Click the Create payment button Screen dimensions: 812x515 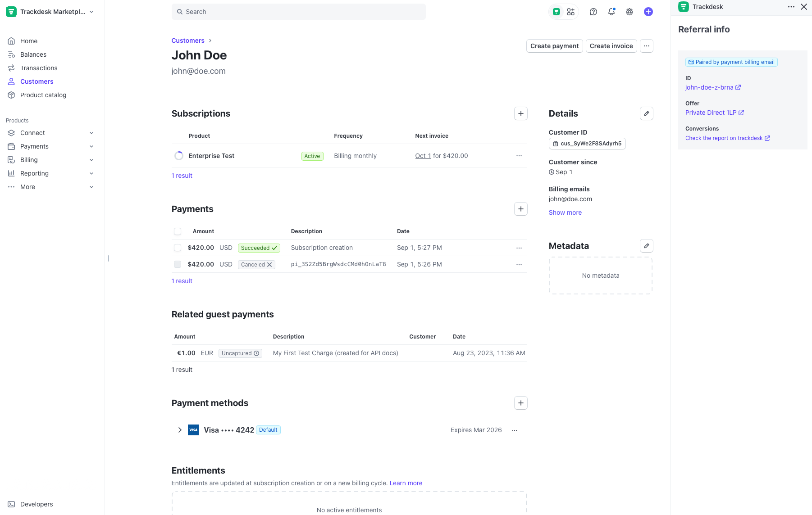554,46
